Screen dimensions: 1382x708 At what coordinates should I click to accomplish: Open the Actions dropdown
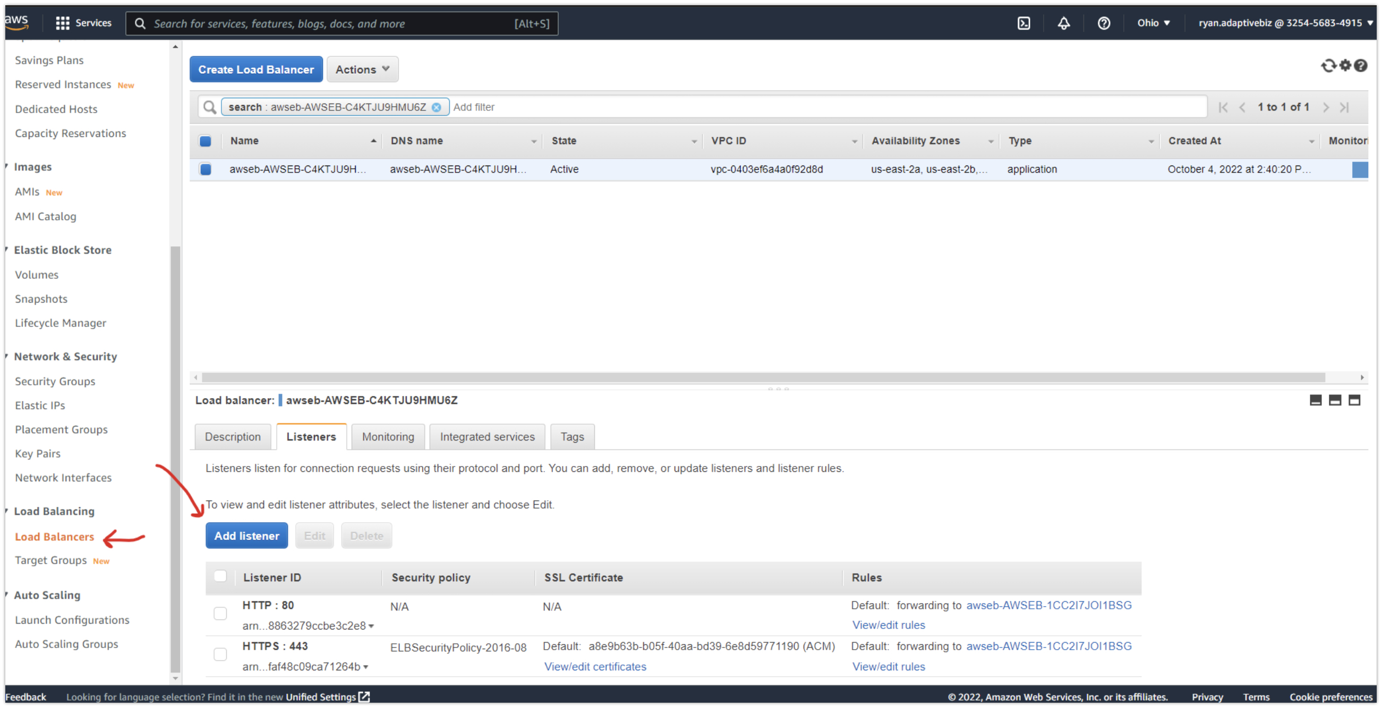pyautogui.click(x=362, y=69)
